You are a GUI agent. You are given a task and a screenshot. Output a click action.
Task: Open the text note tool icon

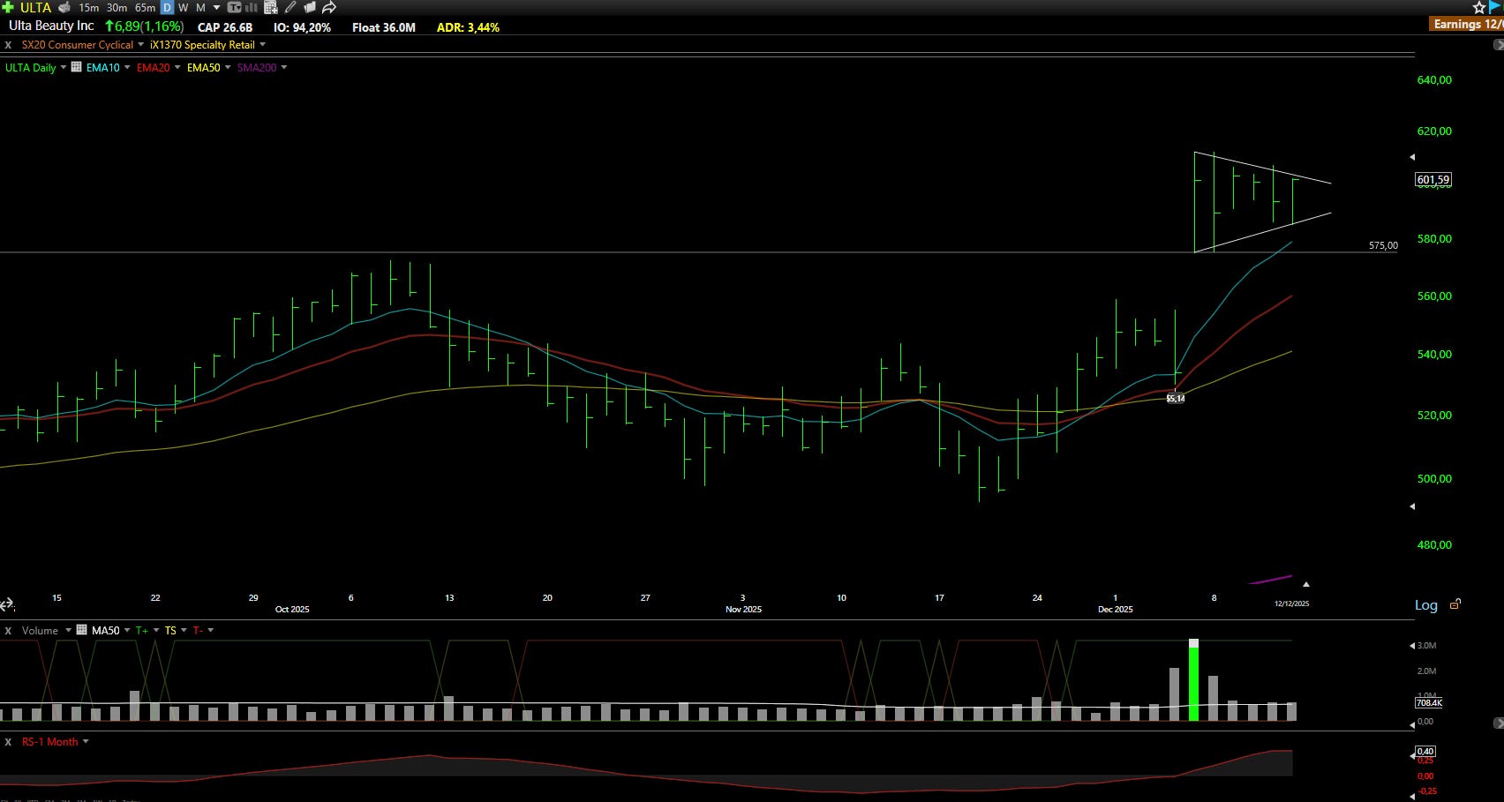(x=235, y=7)
